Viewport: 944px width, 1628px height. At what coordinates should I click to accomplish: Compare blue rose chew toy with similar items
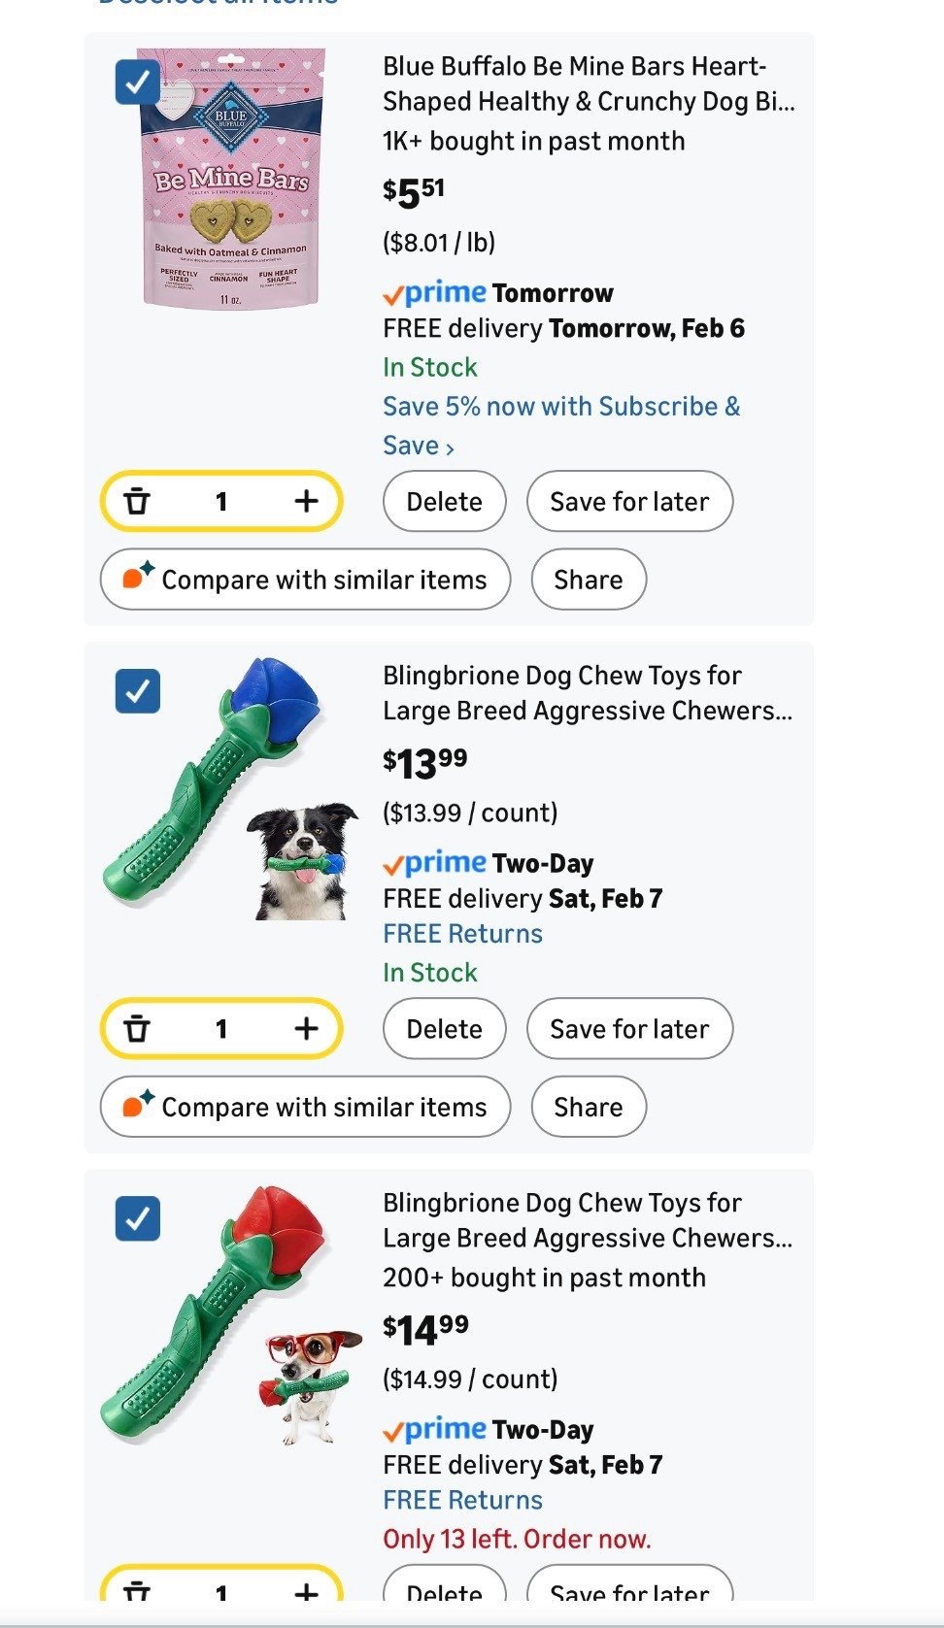(305, 1107)
